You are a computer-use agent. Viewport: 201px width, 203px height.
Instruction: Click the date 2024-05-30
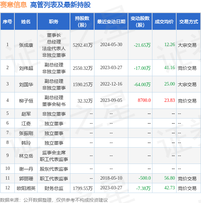point(111,44)
